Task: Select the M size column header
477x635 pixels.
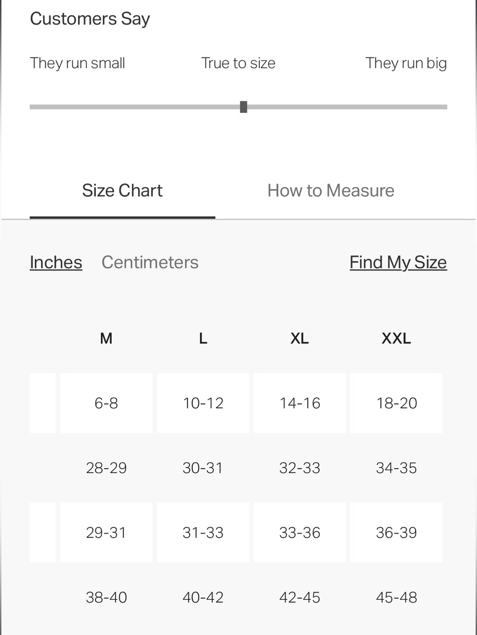Action: (106, 338)
